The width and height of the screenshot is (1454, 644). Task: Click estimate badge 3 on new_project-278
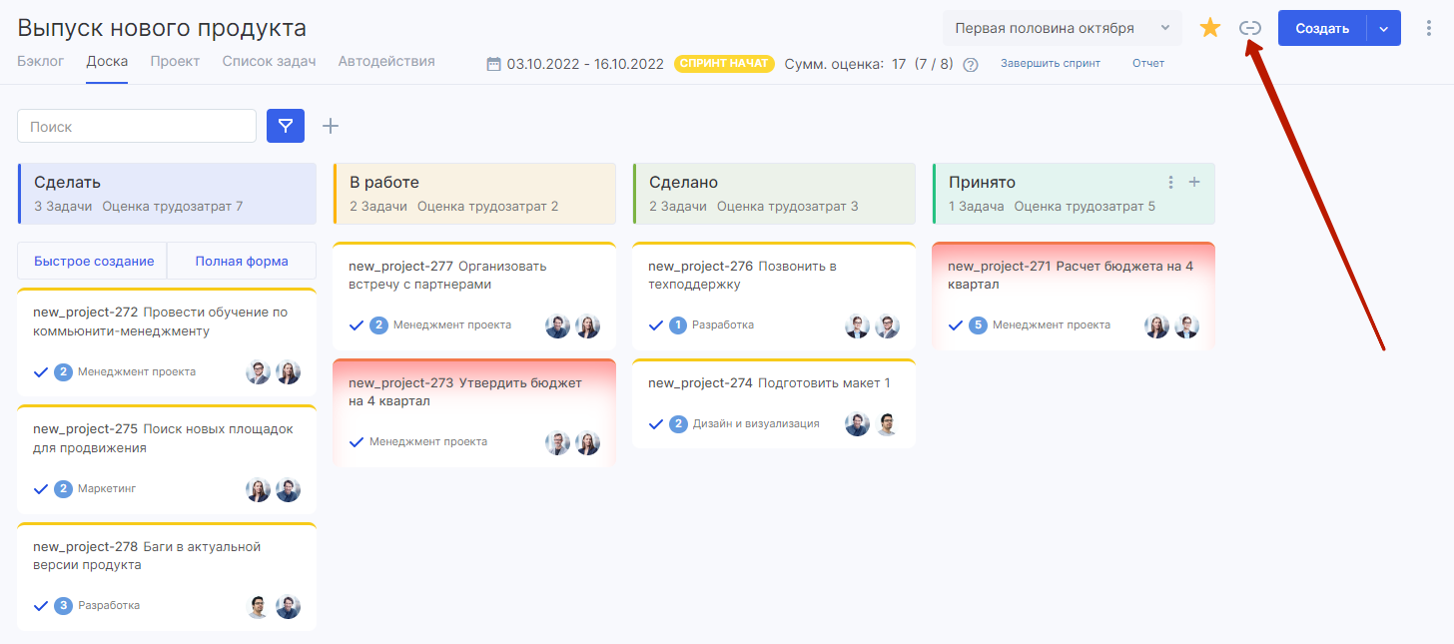click(x=64, y=606)
